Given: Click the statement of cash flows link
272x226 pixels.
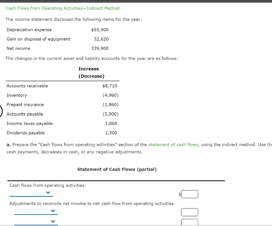Looking at the screenshot, I should tap(173, 145).
